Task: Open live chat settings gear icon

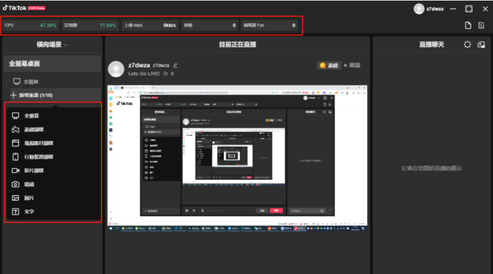Action: click(x=467, y=44)
